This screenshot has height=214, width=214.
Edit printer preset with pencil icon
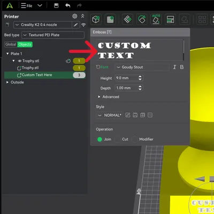75,25
